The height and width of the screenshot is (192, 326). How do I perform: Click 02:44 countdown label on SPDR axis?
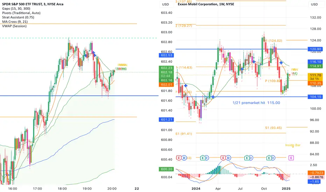(166, 76)
